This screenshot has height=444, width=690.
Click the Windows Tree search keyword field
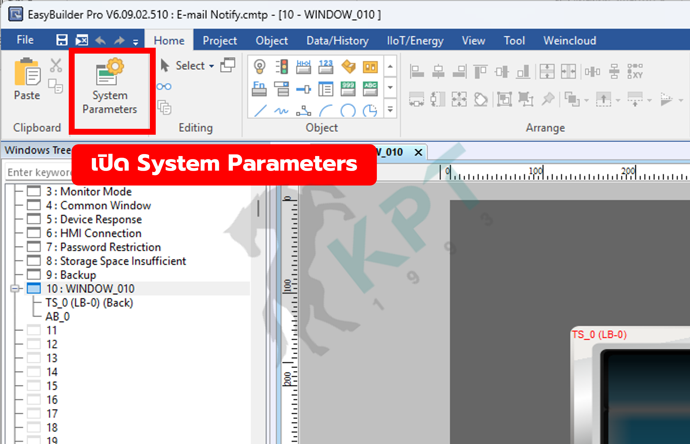pos(39,172)
